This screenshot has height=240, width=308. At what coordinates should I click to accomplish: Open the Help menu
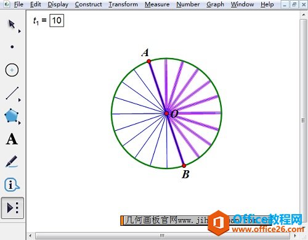pyautogui.click(x=267, y=4)
